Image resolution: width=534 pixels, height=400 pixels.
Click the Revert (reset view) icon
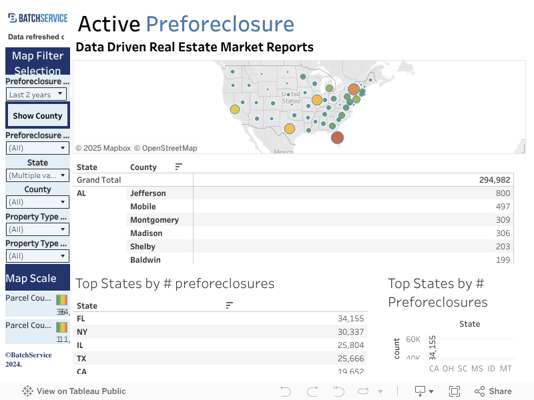(x=338, y=391)
